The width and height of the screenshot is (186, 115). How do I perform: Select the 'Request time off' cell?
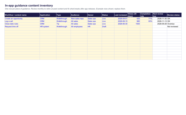(22, 27)
